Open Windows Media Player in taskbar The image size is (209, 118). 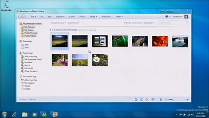[x=35, y=114]
